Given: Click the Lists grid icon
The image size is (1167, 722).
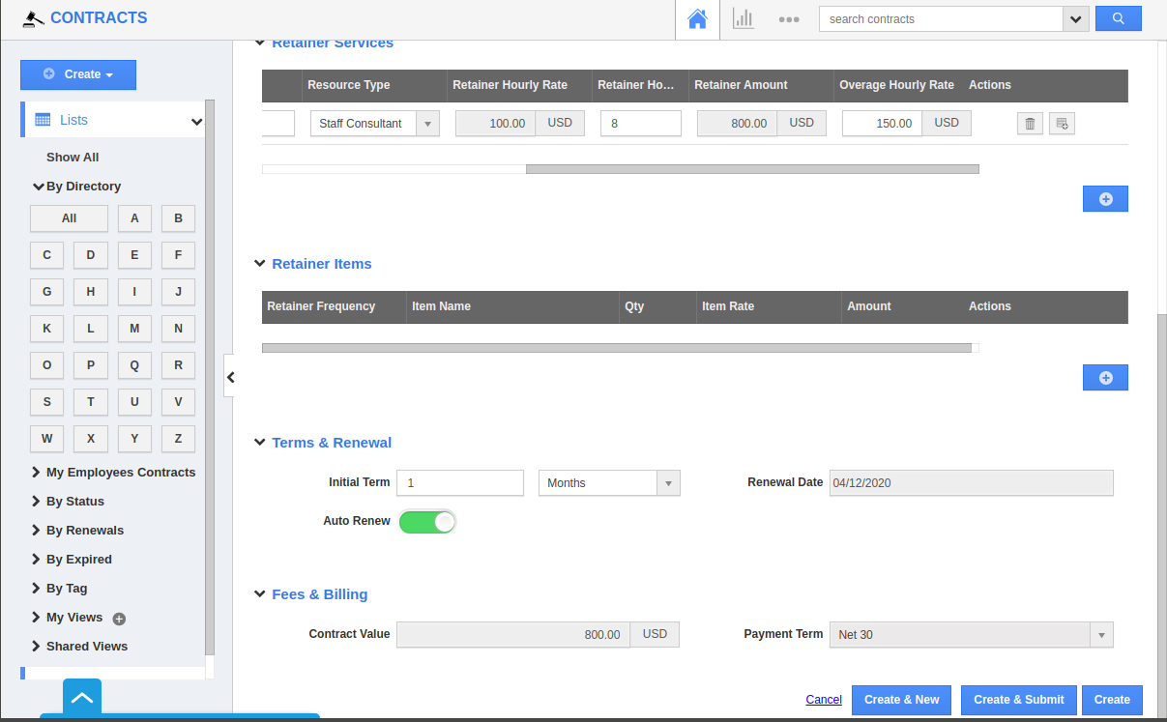Looking at the screenshot, I should coord(43,120).
